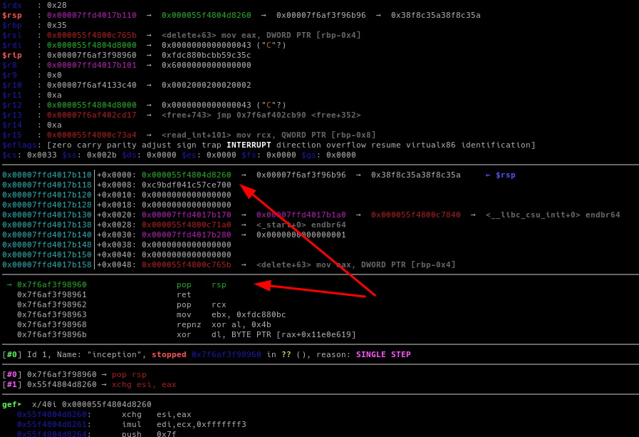
Task: Click the current-instruction arrow beside 0x7f6af3f98960
Action: pos(9,285)
